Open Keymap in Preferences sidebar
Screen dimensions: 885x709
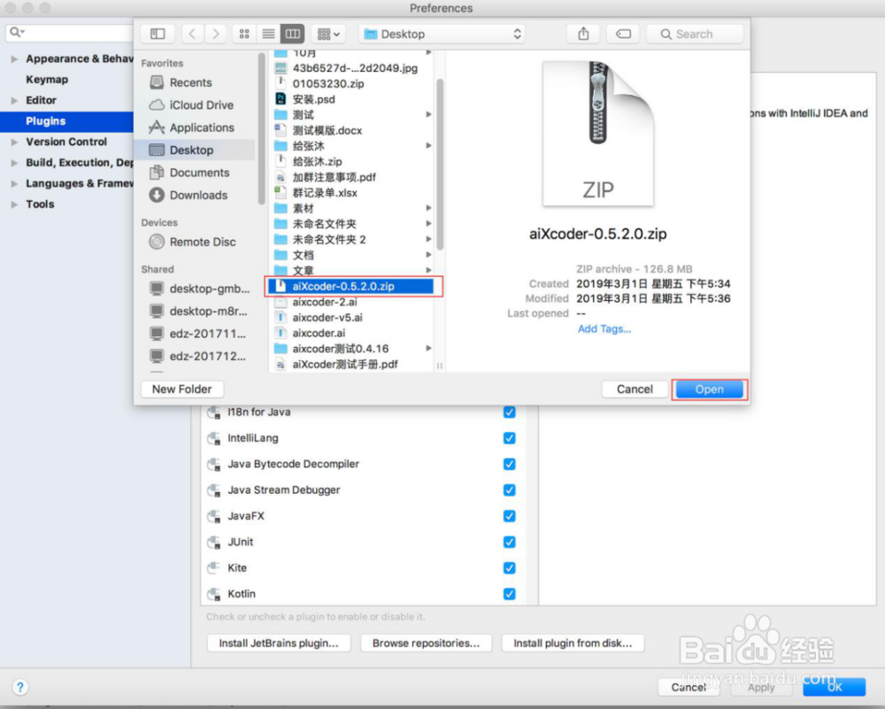point(47,80)
